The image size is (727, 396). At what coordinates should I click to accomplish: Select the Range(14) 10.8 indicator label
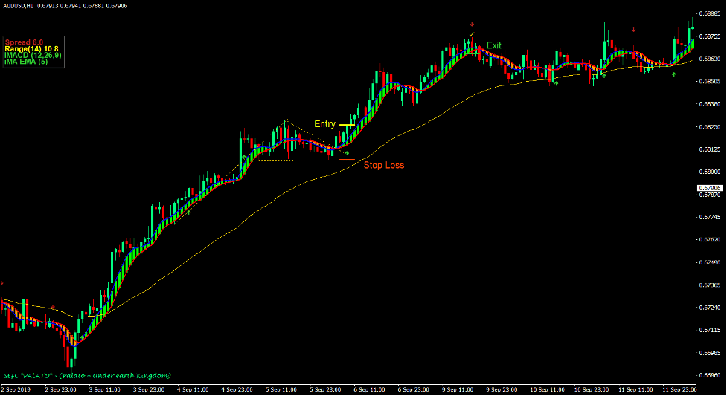(x=31, y=48)
